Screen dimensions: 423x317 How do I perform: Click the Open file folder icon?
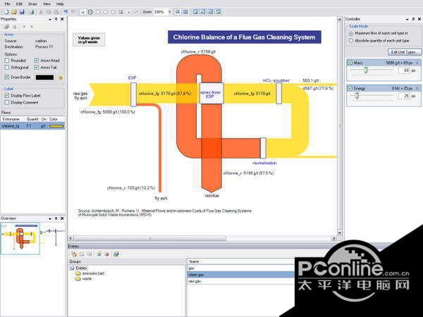pos(14,12)
